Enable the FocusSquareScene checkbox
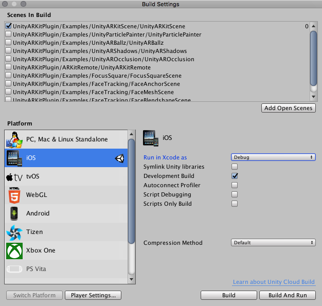The width and height of the screenshot is (322, 306). (8, 75)
